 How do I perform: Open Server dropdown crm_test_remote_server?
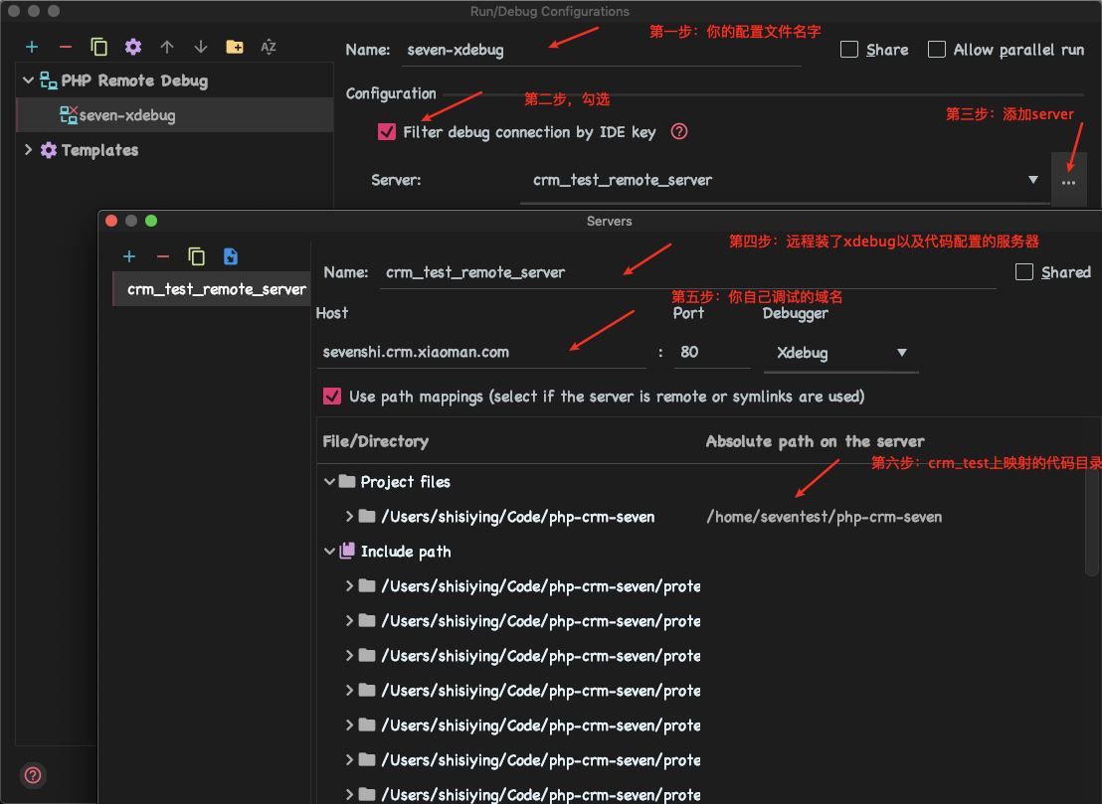click(x=785, y=181)
